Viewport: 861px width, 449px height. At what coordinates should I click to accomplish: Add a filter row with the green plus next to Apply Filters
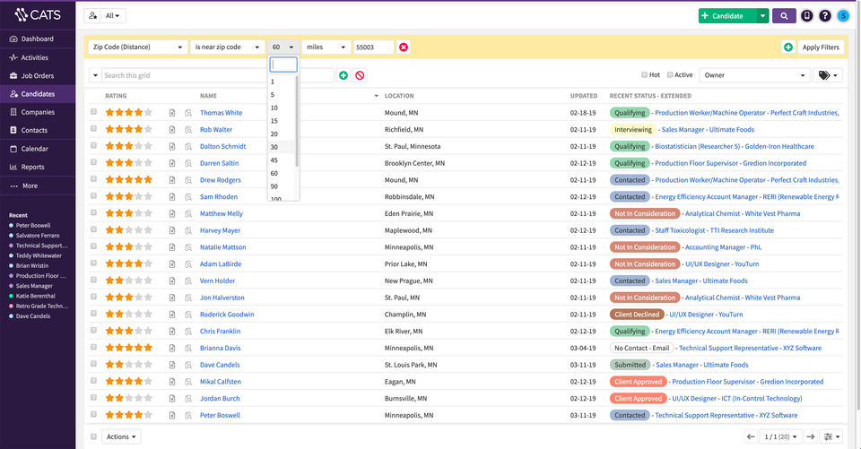[x=787, y=47]
